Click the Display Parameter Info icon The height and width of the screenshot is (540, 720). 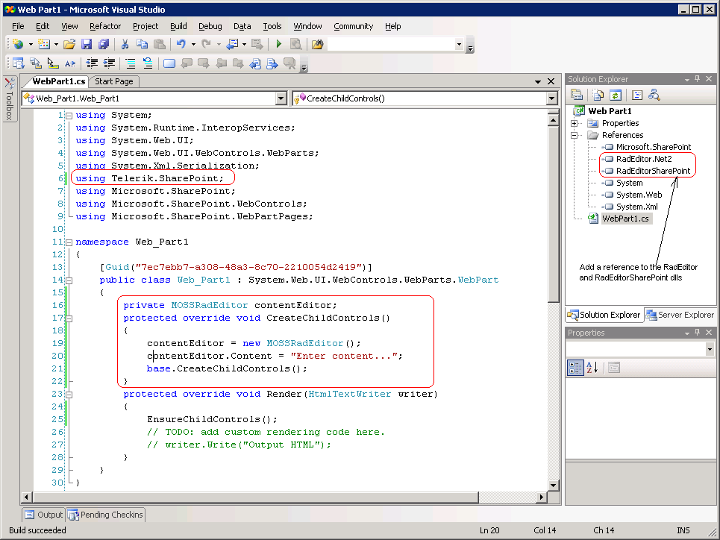pyautogui.click(x=35, y=63)
